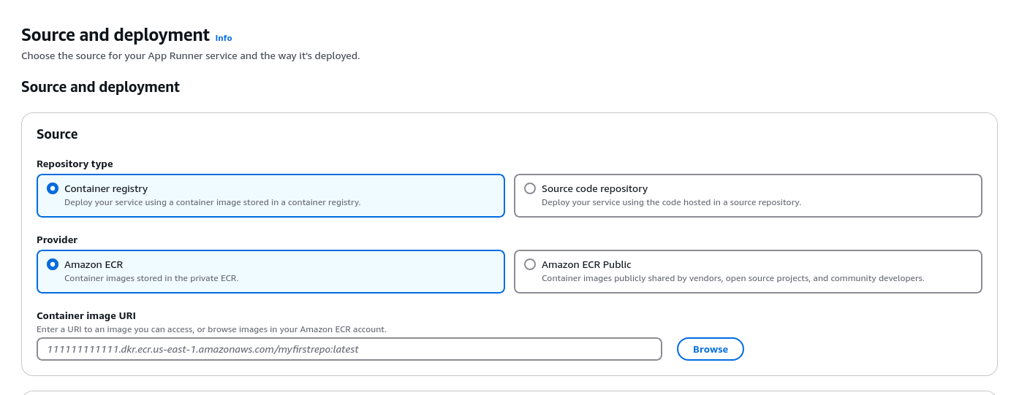Open the Info link beside the heading
Image resolution: width=1030 pixels, height=395 pixels.
(x=223, y=38)
